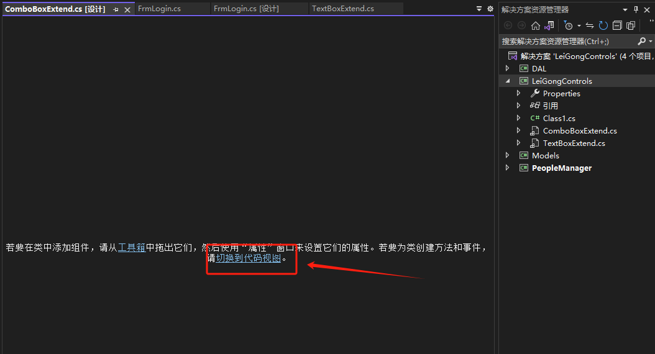Screen dimensions: 655x354
Task: Pin the ComboBoxExtend.cs [设计] tab
Action: 116,9
